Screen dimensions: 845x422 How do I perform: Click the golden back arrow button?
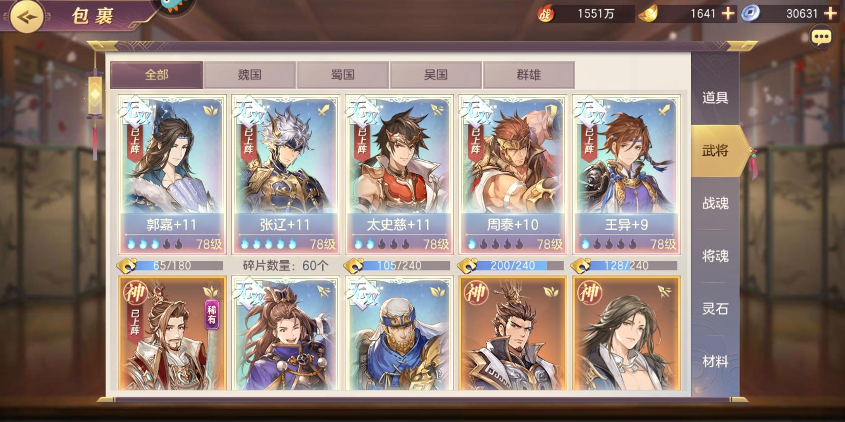click(27, 16)
